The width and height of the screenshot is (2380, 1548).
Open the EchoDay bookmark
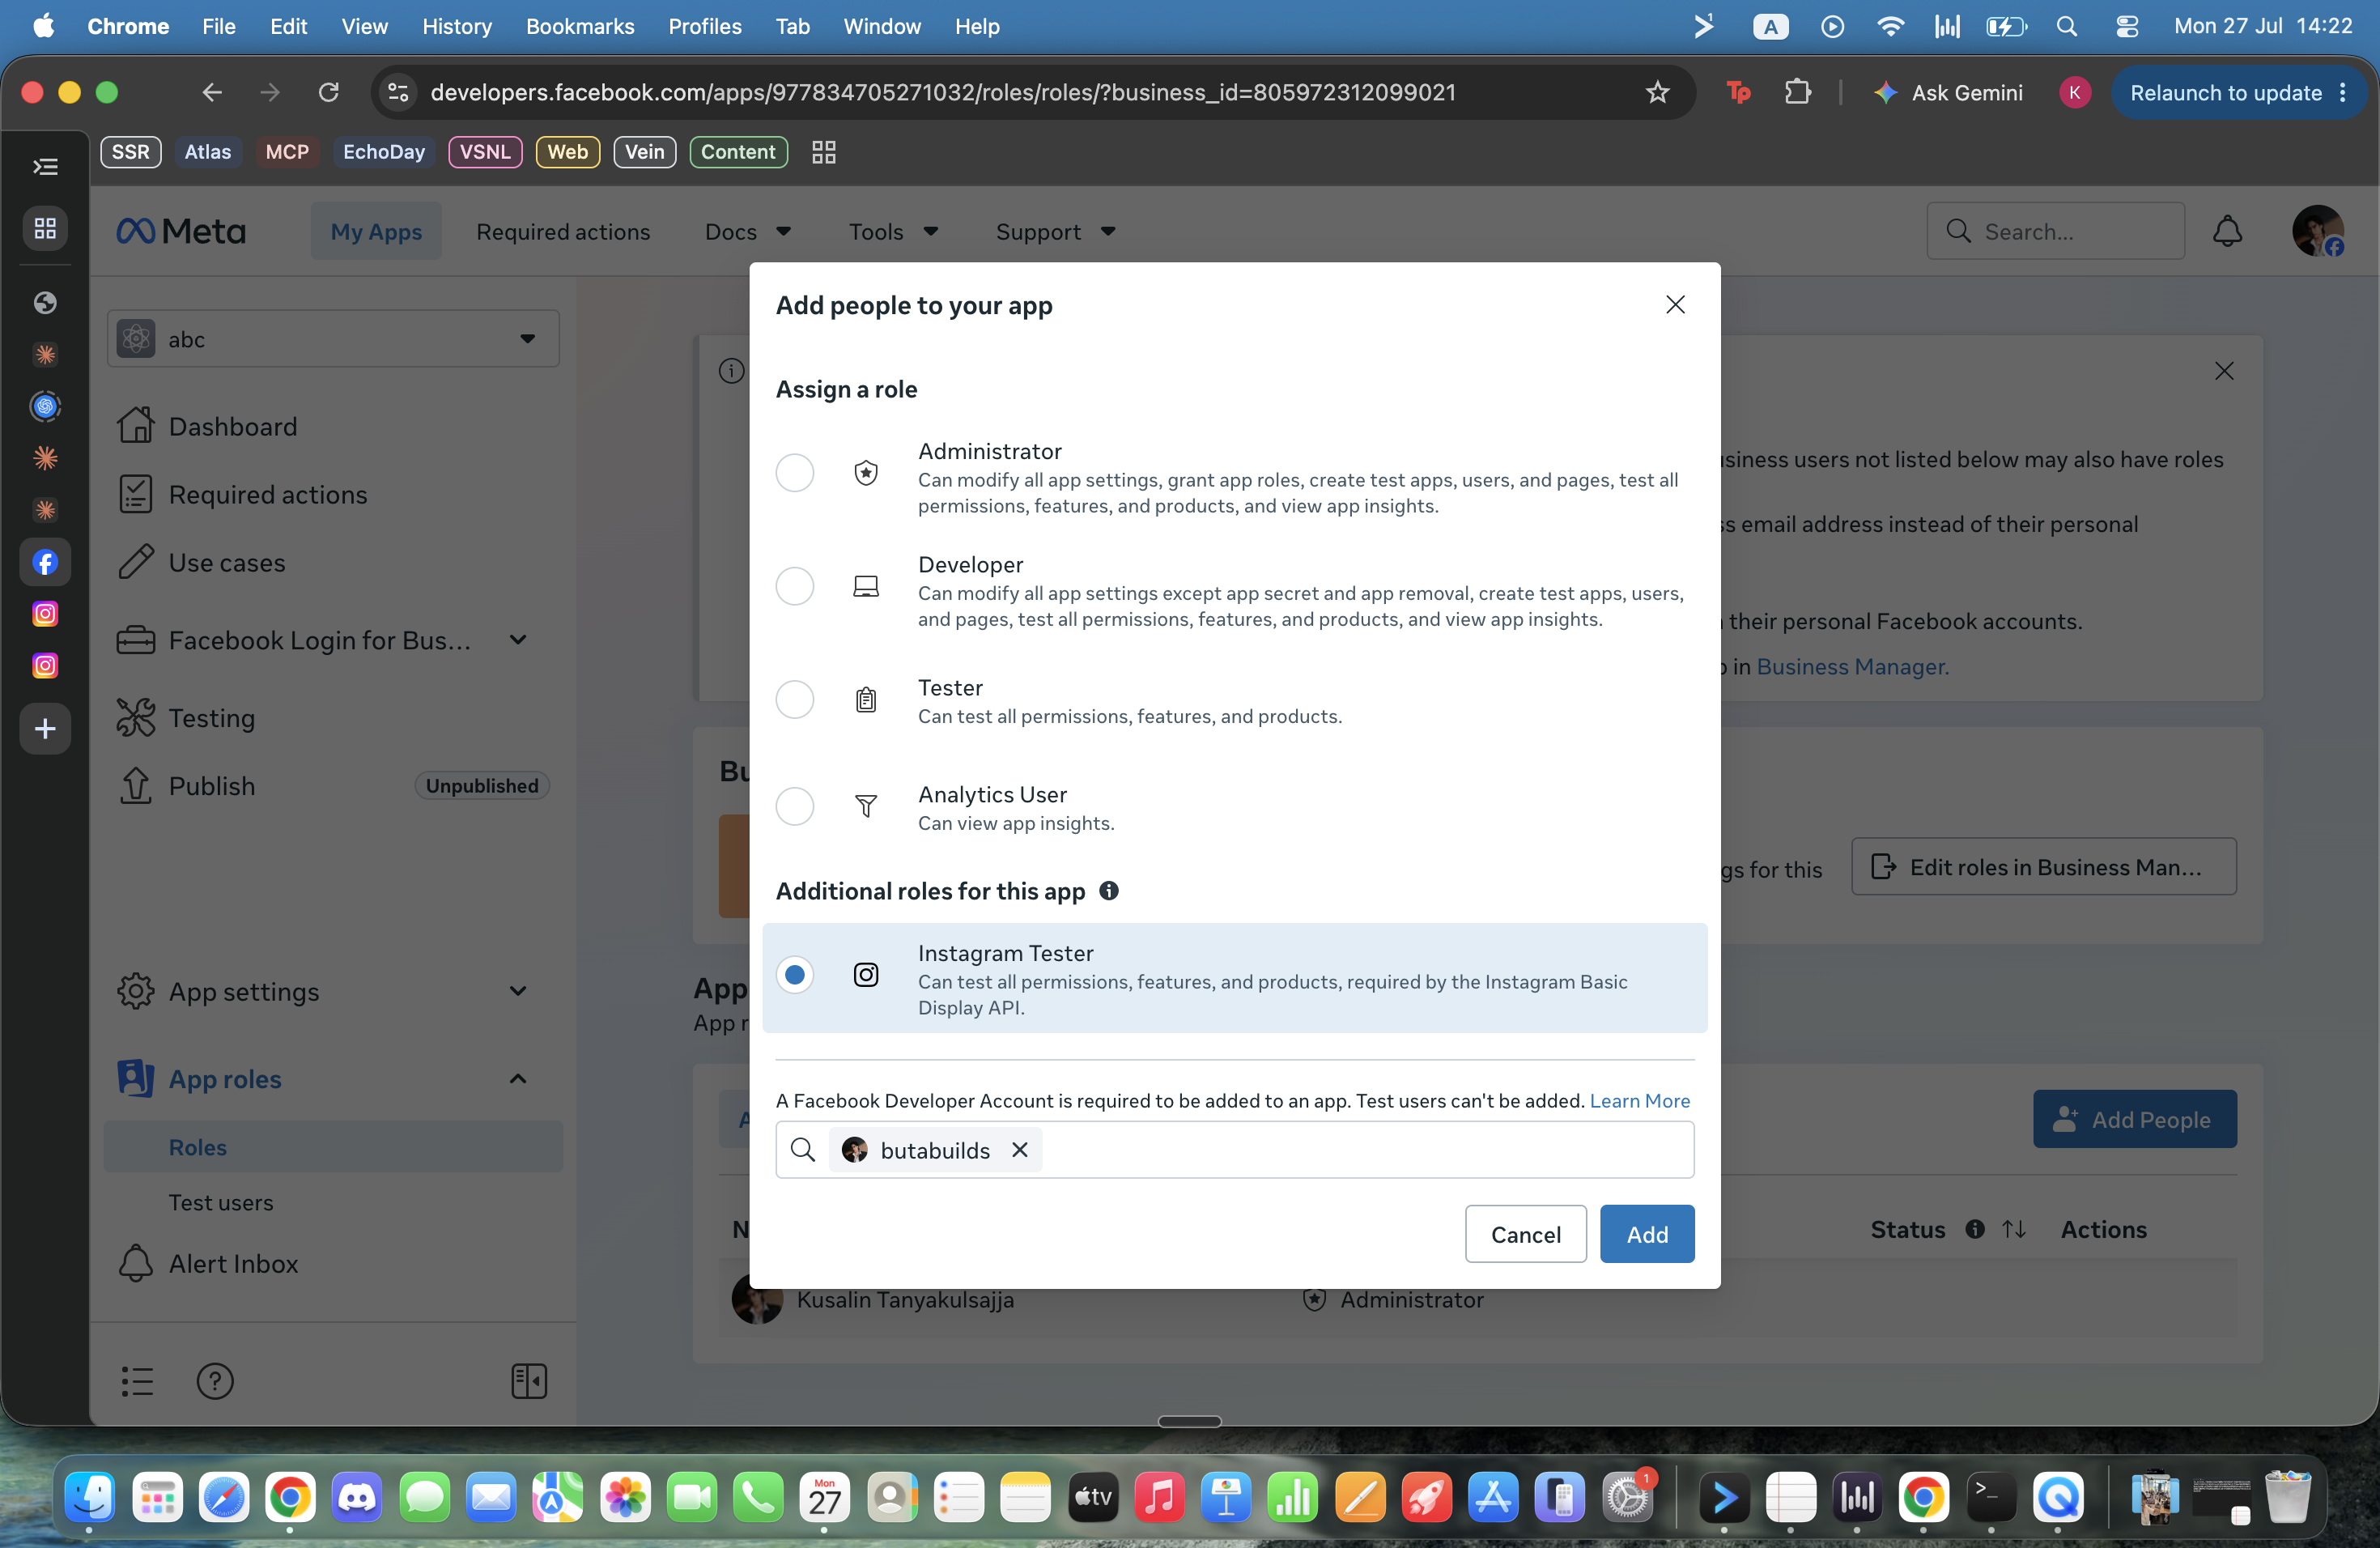coord(384,152)
